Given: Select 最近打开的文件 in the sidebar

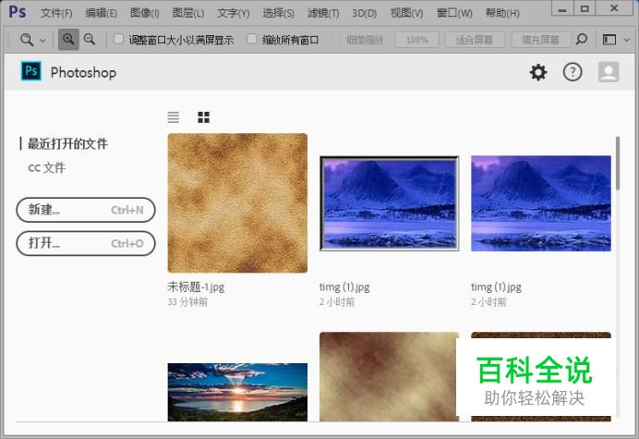Looking at the screenshot, I should pyautogui.click(x=67, y=143).
